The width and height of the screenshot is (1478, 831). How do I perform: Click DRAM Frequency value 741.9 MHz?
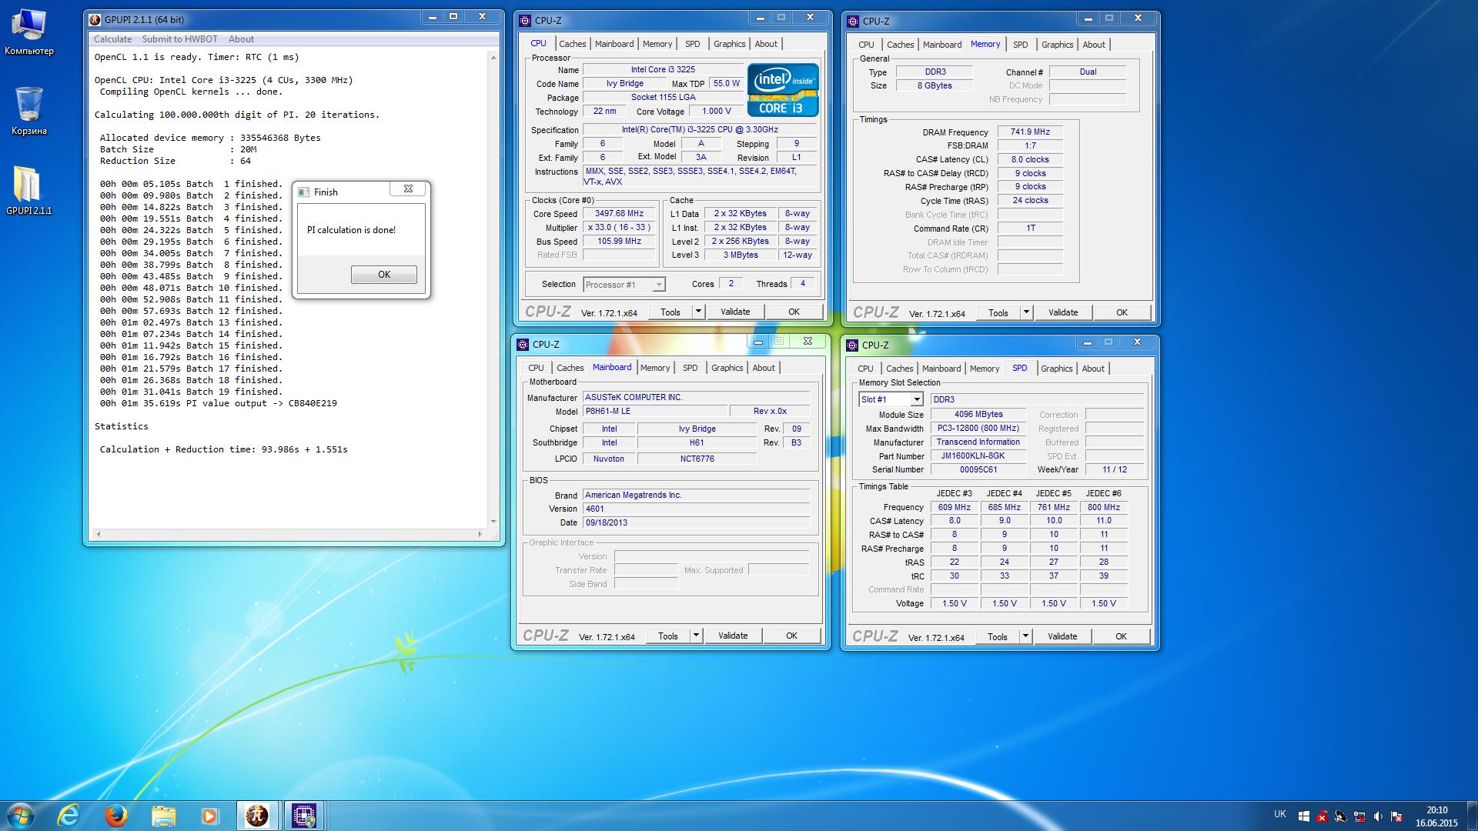[x=1030, y=132]
